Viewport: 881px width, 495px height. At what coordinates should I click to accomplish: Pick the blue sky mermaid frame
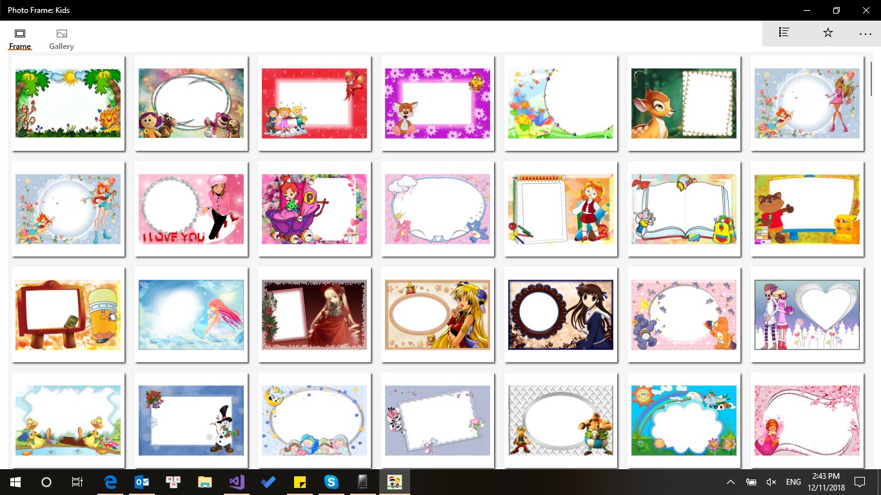pyautogui.click(x=192, y=315)
